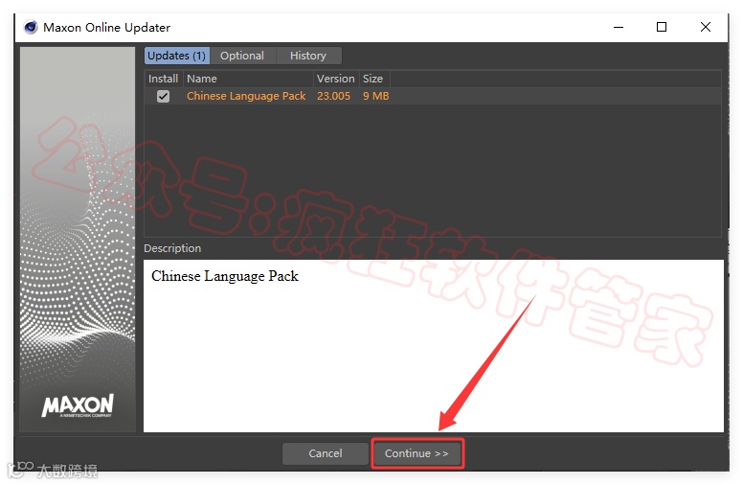This screenshot has height=485, width=743.
Task: Click the Install column header
Action: [163, 79]
